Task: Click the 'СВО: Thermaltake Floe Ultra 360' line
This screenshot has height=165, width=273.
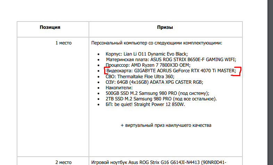Action: pyautogui.click(x=140, y=76)
